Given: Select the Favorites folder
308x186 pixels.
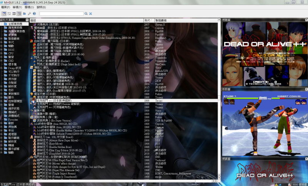Looking at the screenshot, I should [13, 120].
